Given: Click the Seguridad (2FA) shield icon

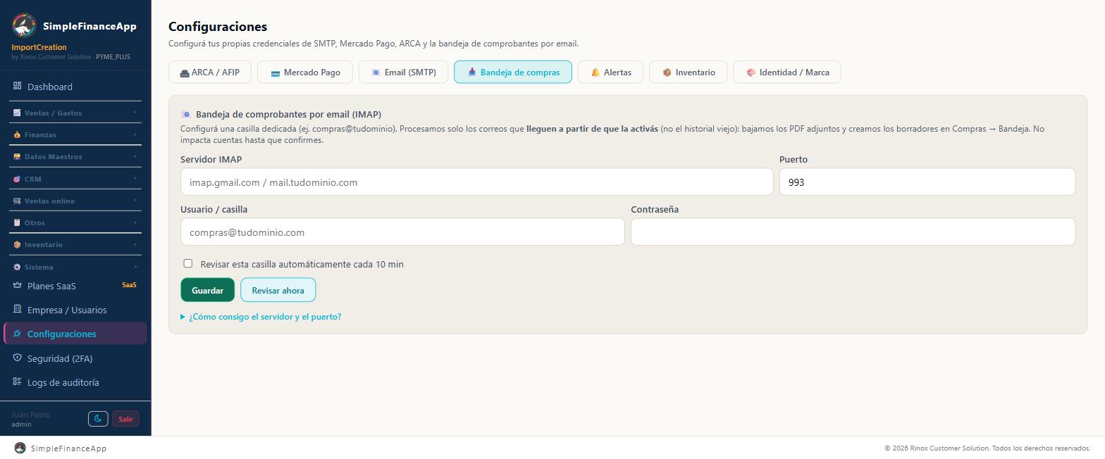Looking at the screenshot, I should [x=18, y=358].
